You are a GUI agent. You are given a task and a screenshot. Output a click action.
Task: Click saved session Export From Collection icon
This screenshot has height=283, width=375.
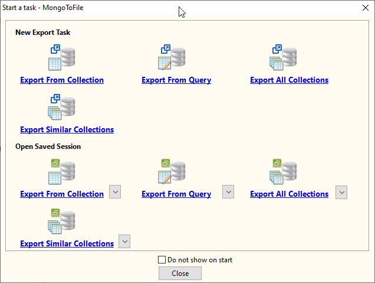[x=62, y=172]
